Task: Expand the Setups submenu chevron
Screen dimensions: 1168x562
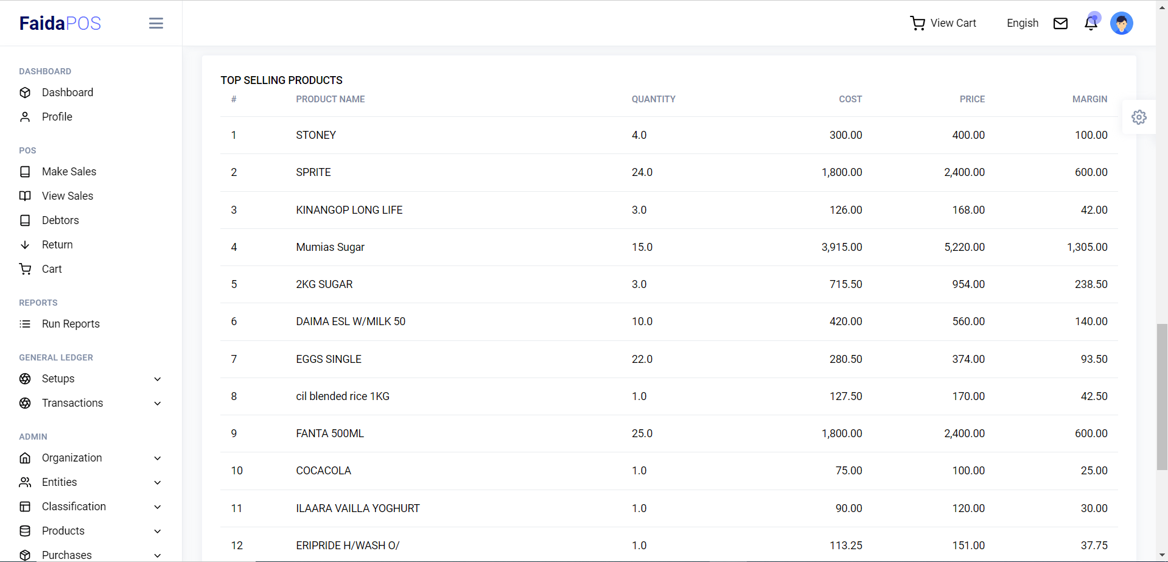Action: 157,379
